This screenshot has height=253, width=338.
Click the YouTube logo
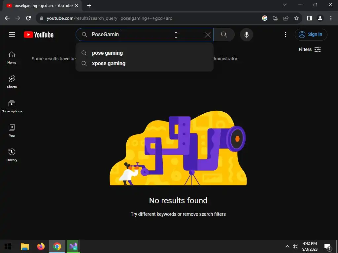(x=39, y=35)
